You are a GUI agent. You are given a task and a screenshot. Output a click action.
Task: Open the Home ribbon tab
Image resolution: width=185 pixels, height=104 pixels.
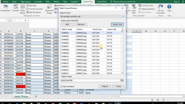(x=5, y=2)
